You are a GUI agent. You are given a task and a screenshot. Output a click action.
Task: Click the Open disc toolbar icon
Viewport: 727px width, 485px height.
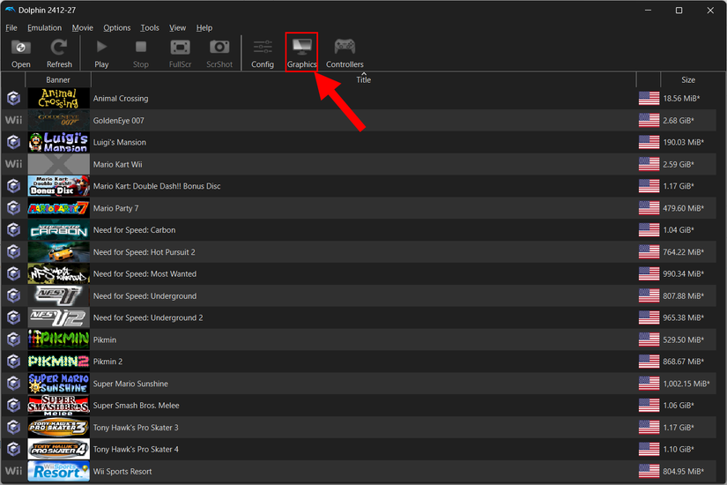tap(21, 52)
